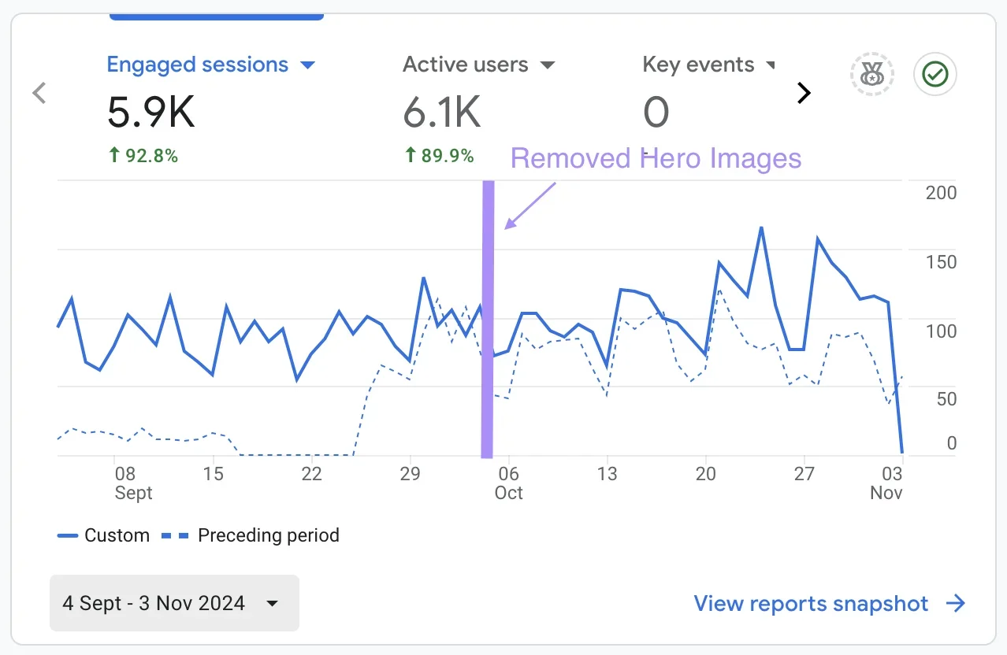This screenshot has width=1007, height=655.
Task: Click the 0 value under Key events
Action: [x=655, y=111]
